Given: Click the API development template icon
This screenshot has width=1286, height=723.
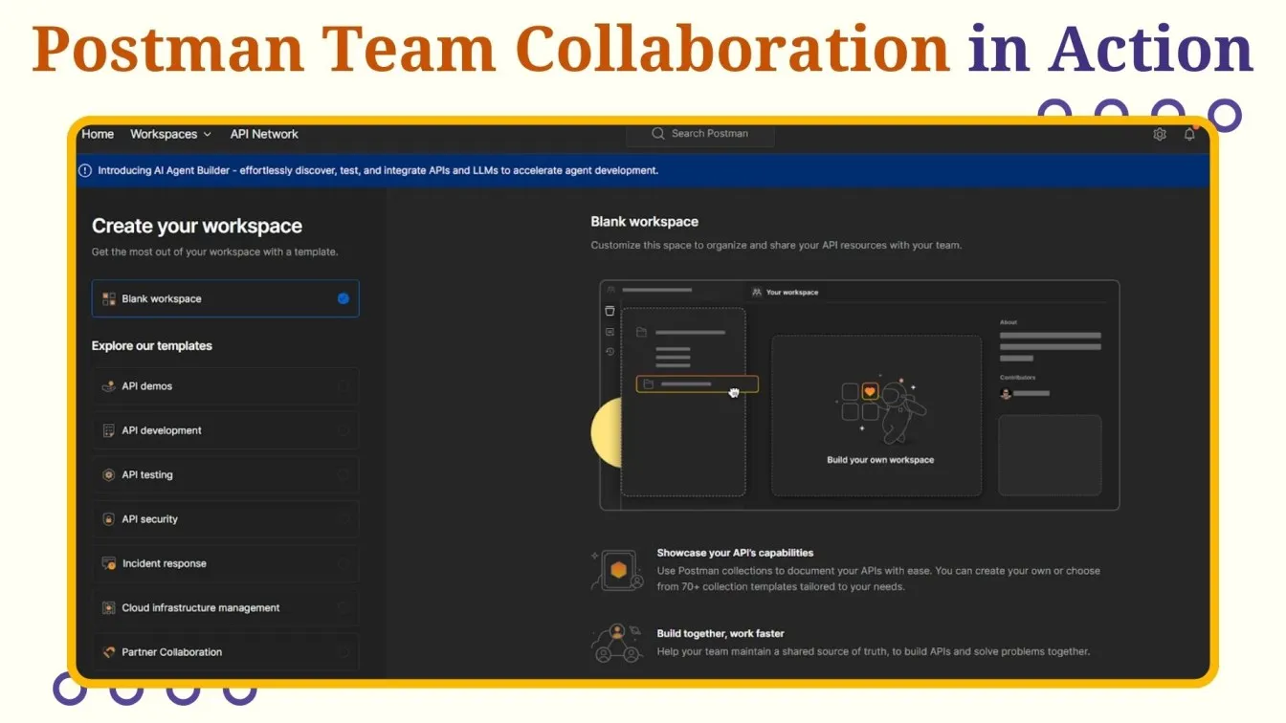Looking at the screenshot, I should point(109,430).
